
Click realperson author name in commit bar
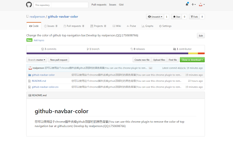point(38,68)
